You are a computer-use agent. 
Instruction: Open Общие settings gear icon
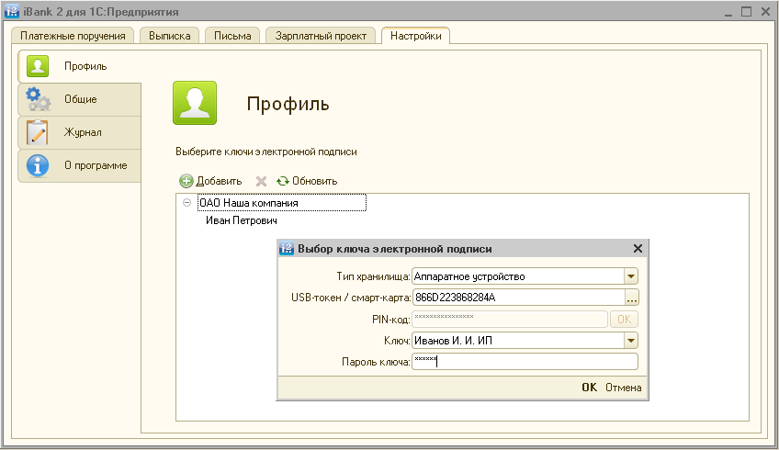(x=38, y=99)
